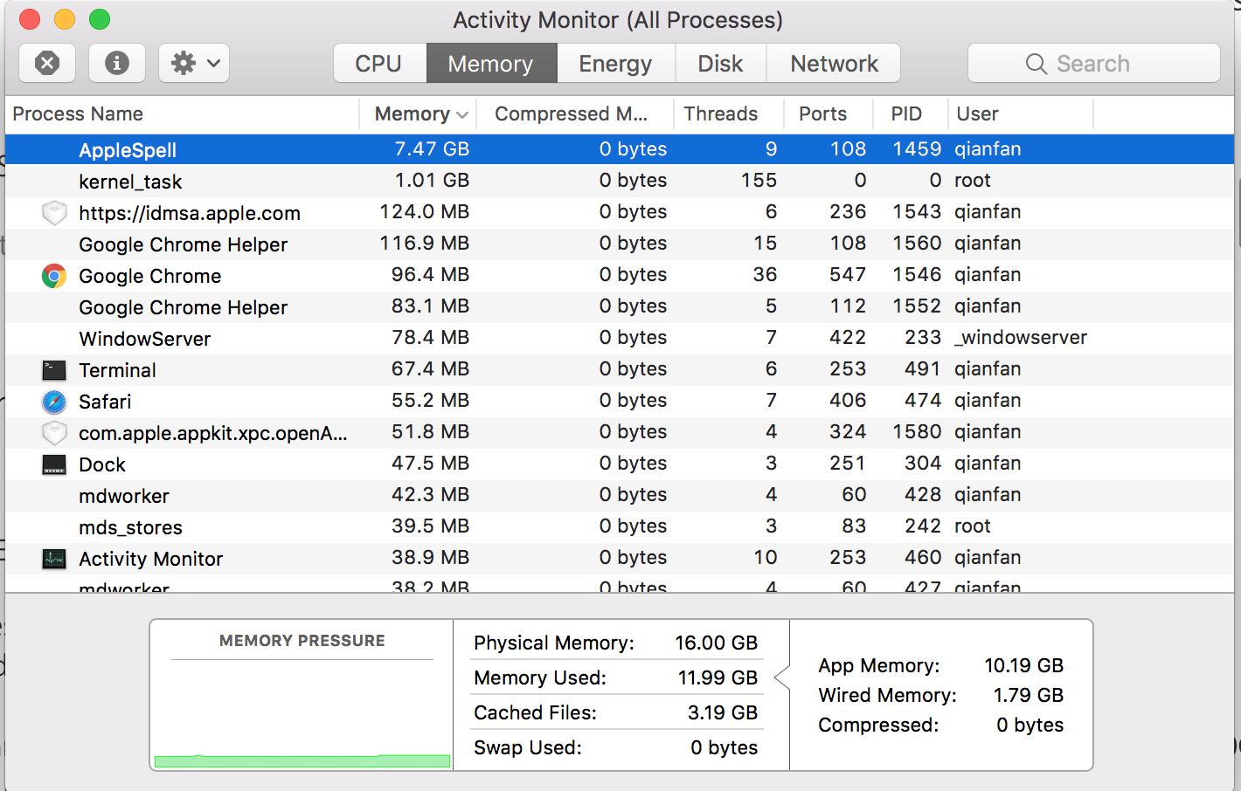Screen dimensions: 1241x791
Task: Click the inspect process info button
Action: 117,63
